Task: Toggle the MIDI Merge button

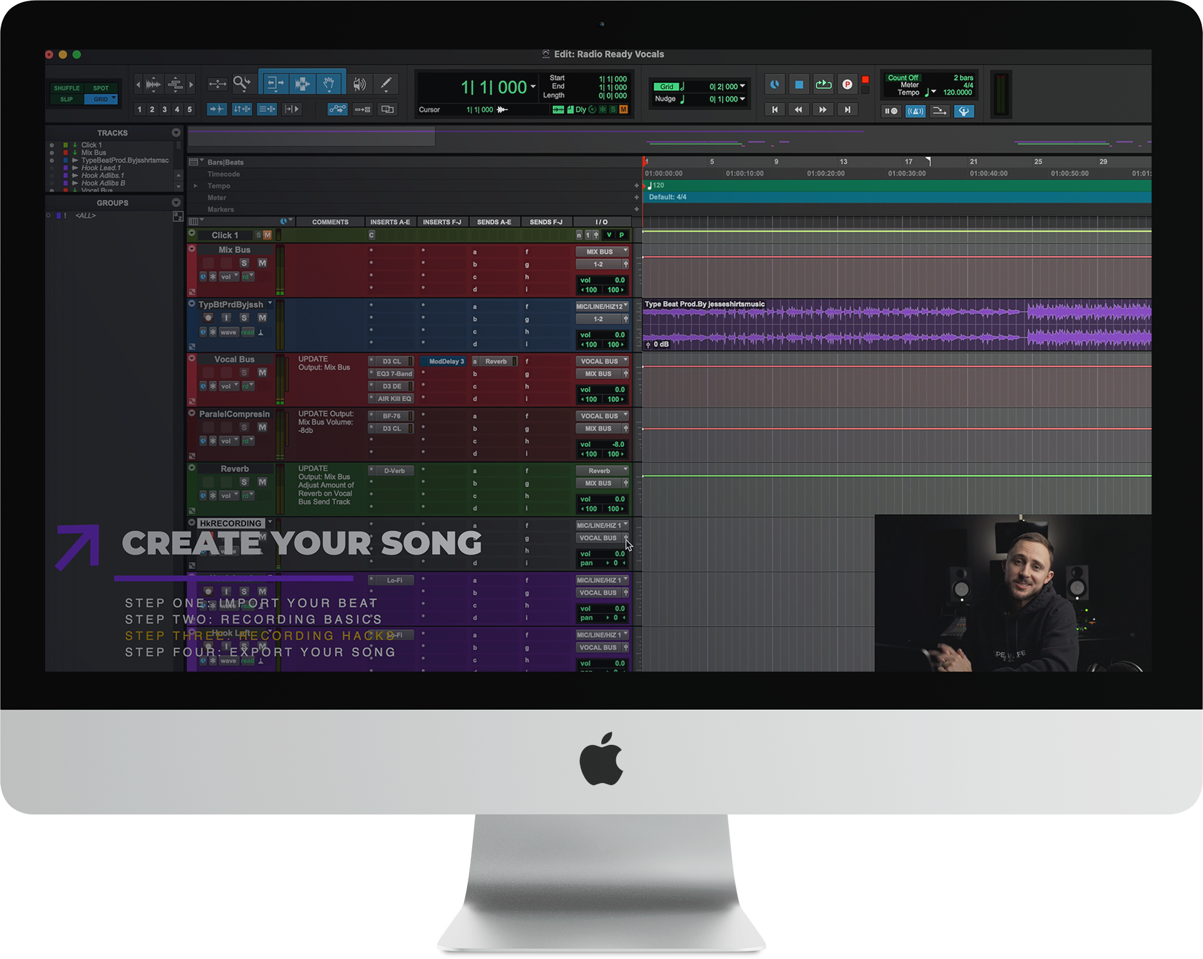Action: point(939,111)
